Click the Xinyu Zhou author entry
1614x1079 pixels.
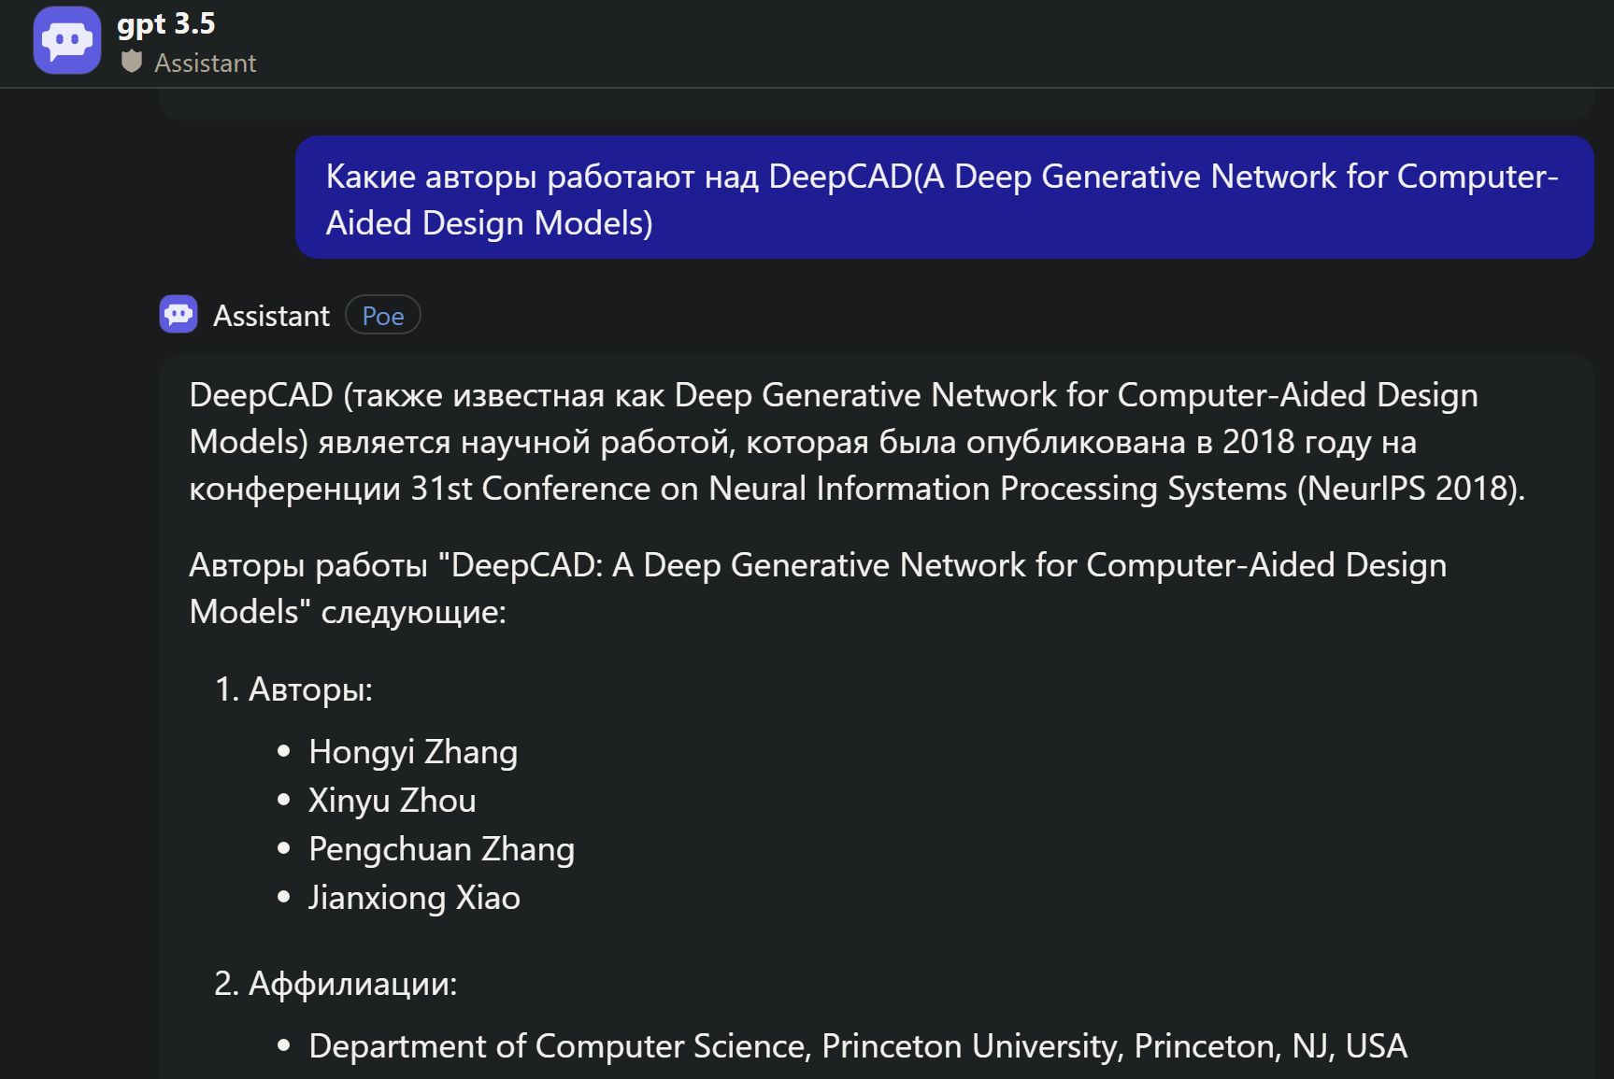(393, 801)
